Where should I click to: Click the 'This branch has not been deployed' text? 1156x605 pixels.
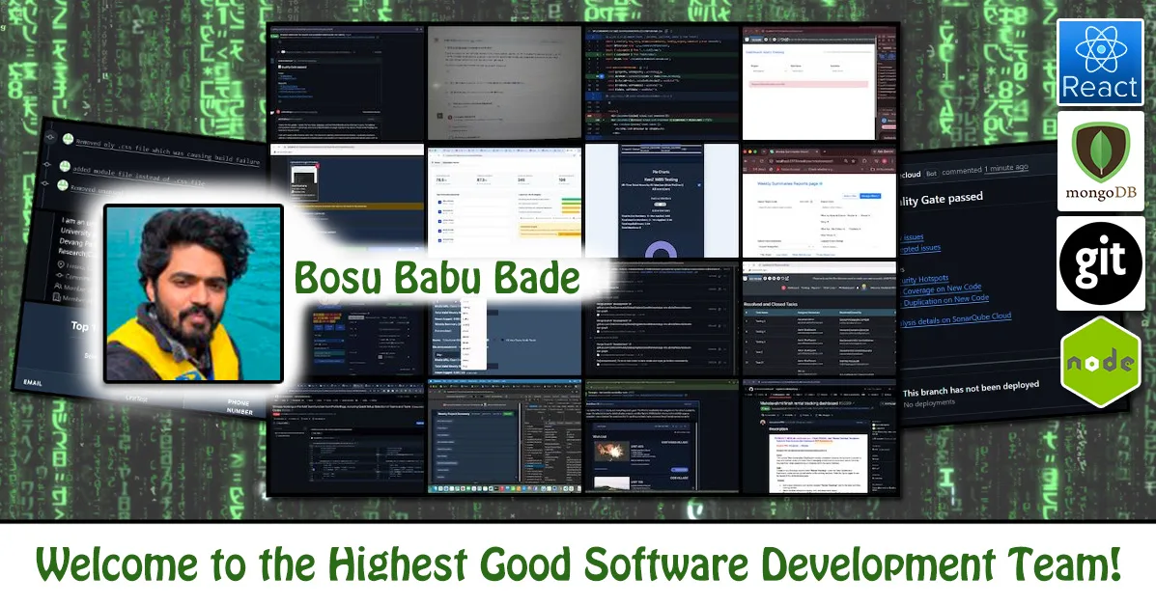(x=971, y=388)
